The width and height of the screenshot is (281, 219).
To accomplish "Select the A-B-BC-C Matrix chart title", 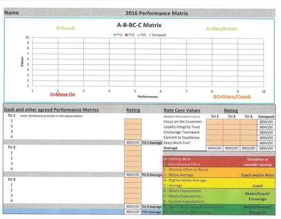I will click(139, 25).
